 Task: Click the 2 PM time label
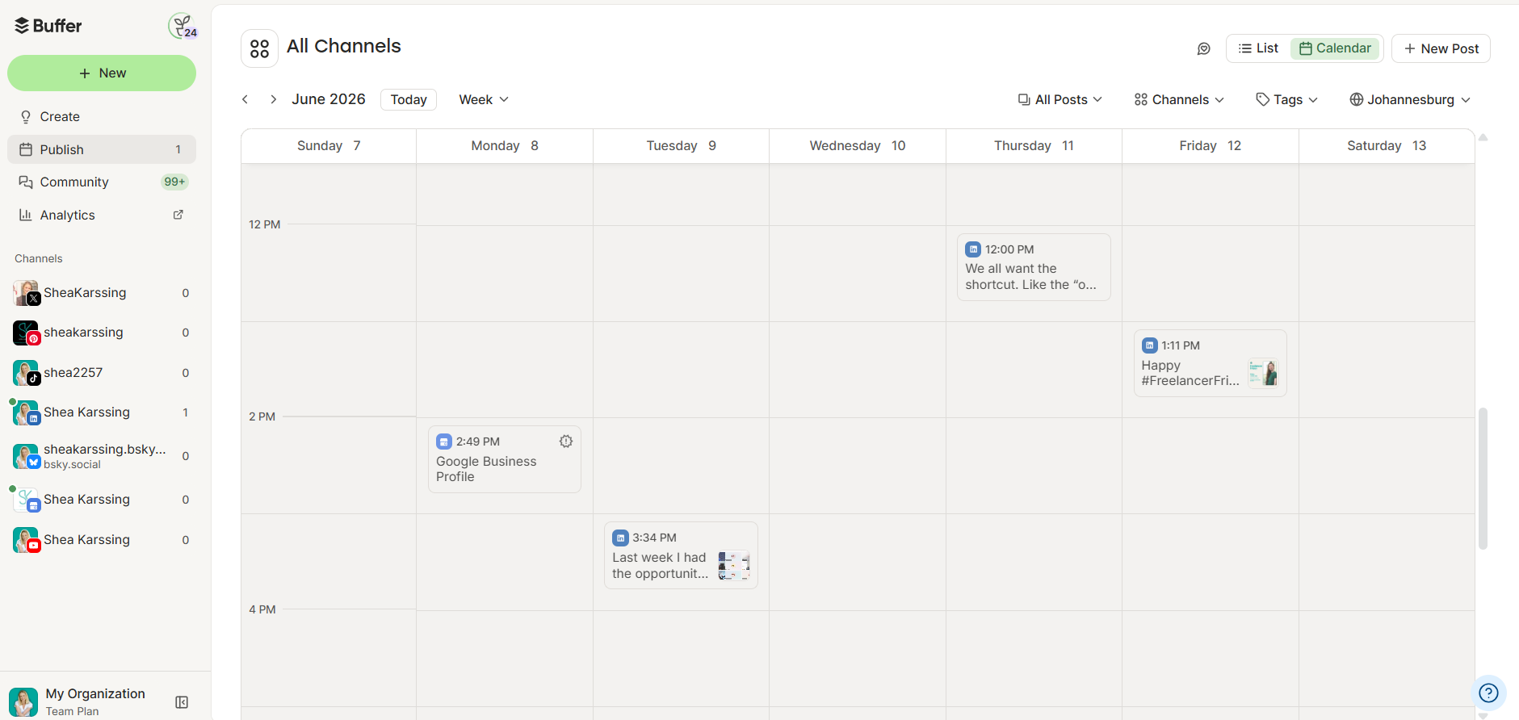coord(262,417)
